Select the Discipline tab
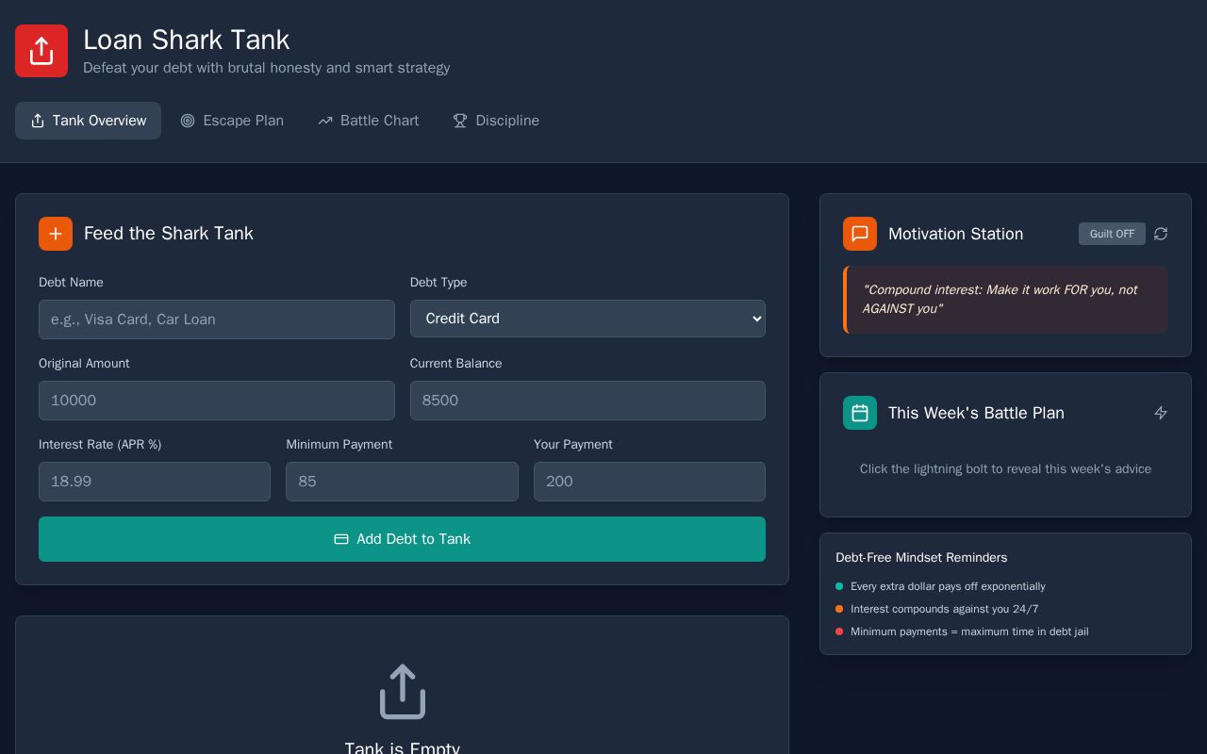 click(496, 121)
